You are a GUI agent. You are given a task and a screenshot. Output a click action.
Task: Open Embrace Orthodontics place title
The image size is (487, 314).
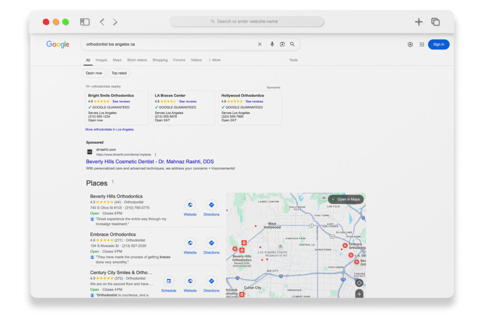pos(113,235)
